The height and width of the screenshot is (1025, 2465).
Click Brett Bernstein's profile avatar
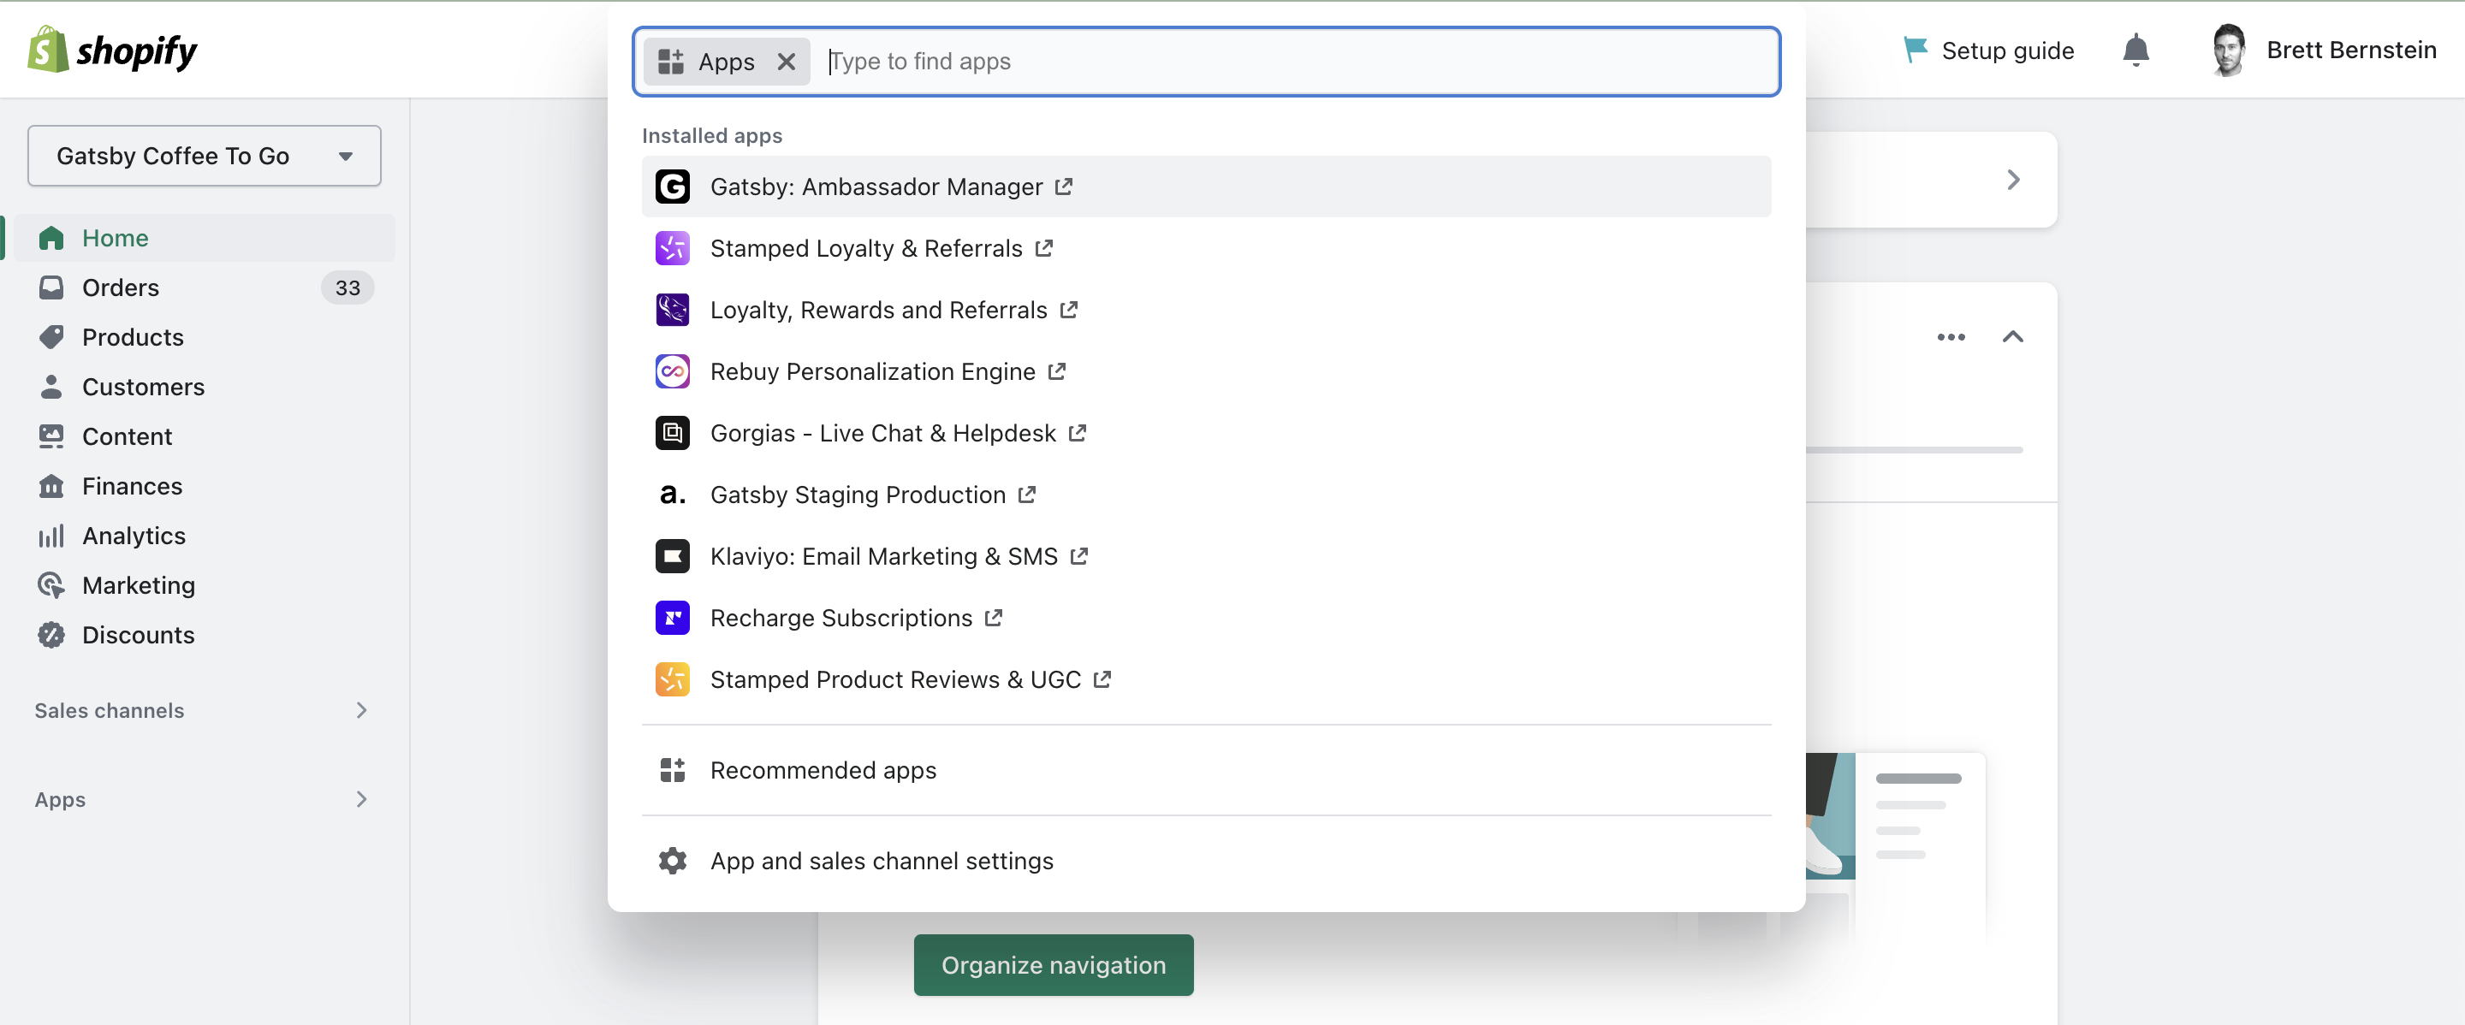(x=2229, y=50)
